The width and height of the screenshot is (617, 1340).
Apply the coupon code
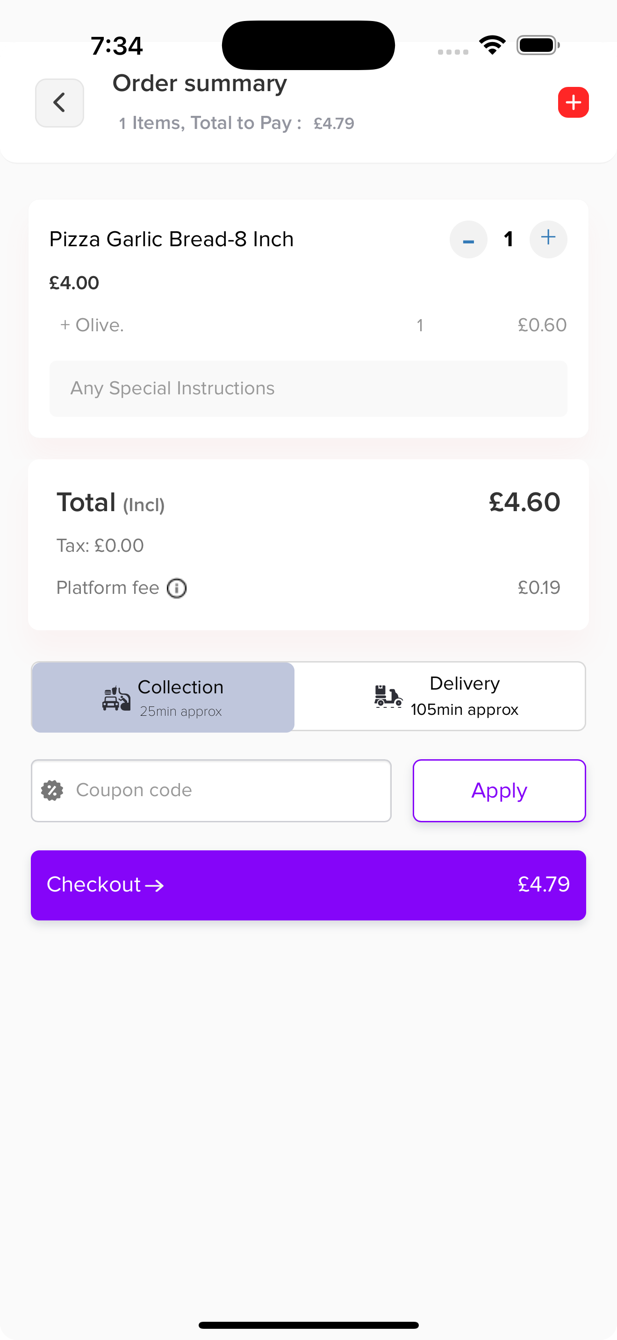[x=499, y=791]
